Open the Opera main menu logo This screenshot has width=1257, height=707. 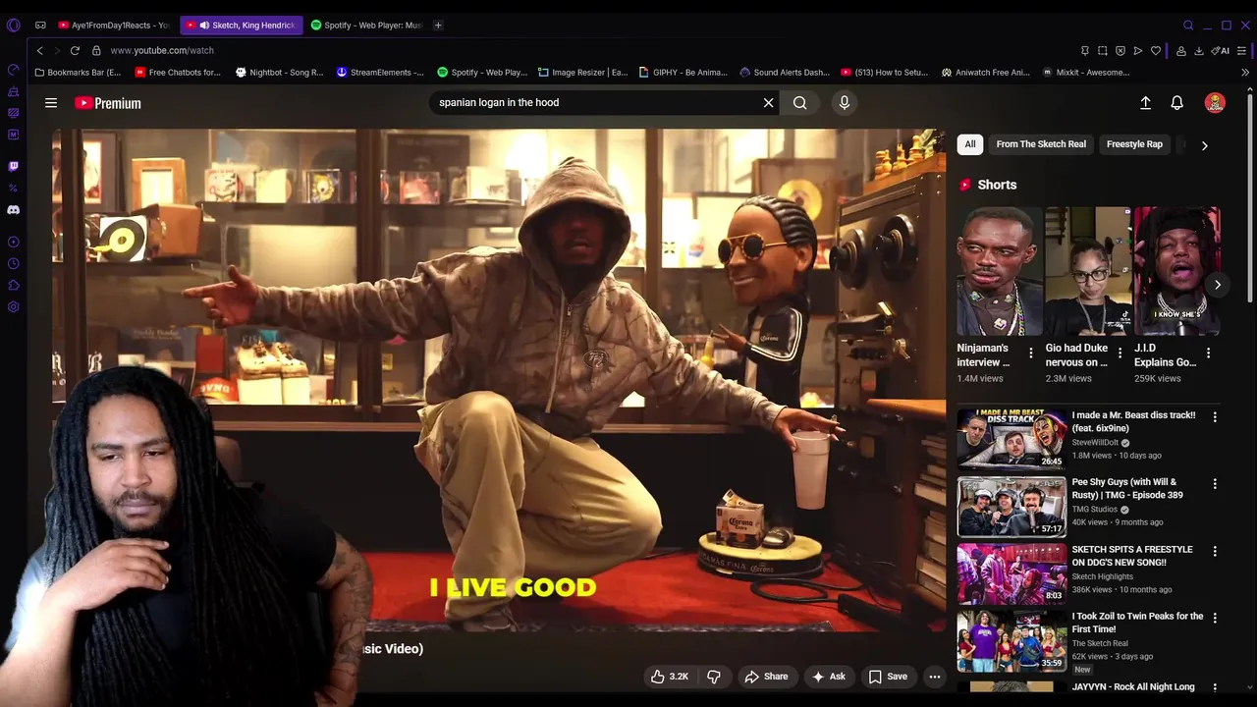tap(14, 25)
